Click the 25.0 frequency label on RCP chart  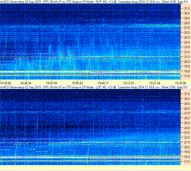[187, 38]
